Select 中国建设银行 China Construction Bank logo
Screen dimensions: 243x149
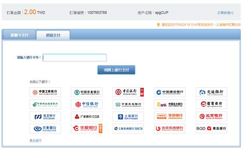pos(170,92)
